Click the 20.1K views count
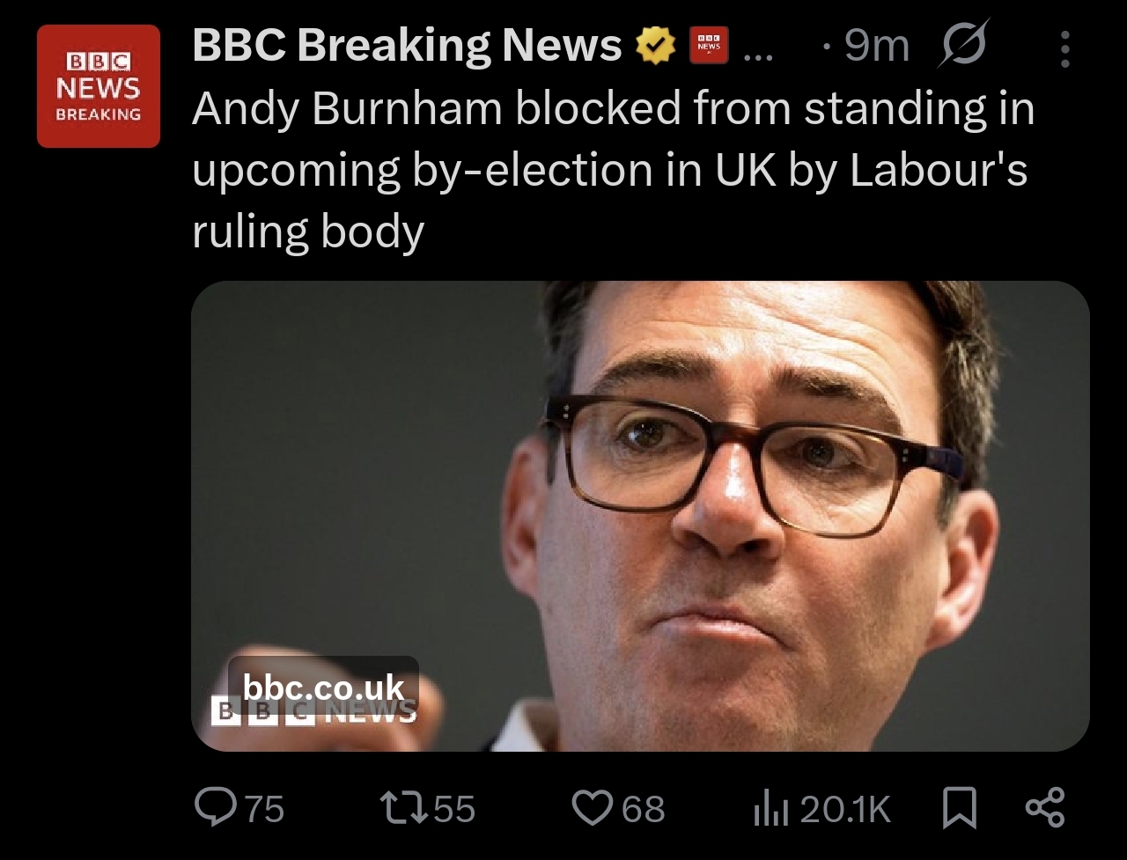The width and height of the screenshot is (1127, 860). tap(844, 808)
